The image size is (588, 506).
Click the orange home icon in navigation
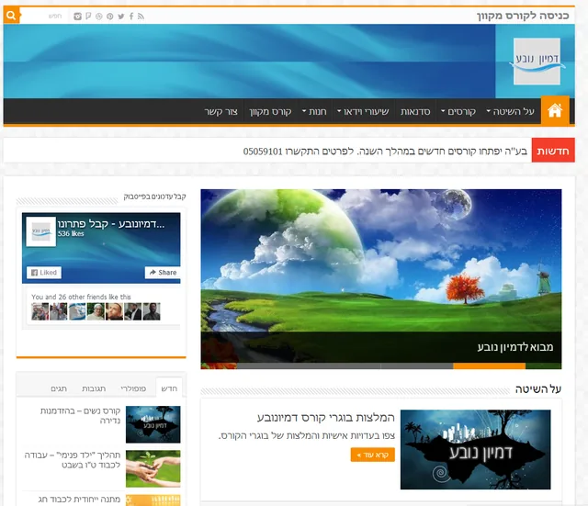555,110
